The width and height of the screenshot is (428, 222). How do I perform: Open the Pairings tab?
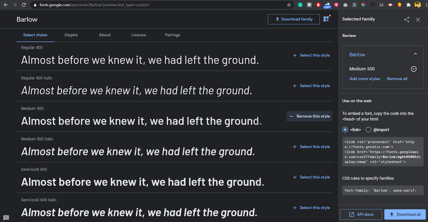pos(172,35)
